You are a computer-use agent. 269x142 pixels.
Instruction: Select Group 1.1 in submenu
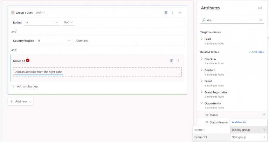pyautogui.click(x=211, y=137)
